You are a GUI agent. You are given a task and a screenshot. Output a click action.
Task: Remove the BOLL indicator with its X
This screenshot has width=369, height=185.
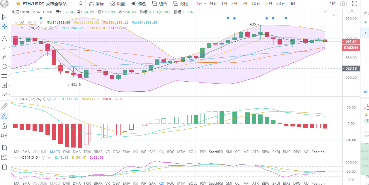coord(56,28)
